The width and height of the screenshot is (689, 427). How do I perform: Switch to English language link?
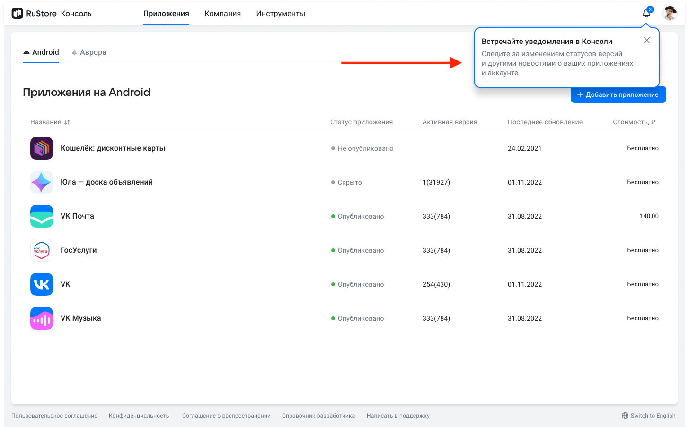(649, 416)
